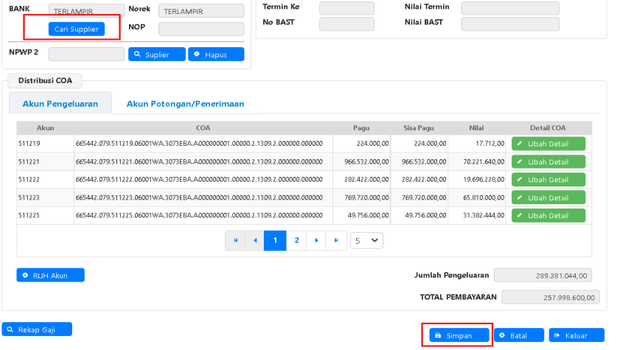Screen dimensions: 617x350
Task: Select the Akun Pengeluaran tab
Action: pyautogui.click(x=60, y=104)
